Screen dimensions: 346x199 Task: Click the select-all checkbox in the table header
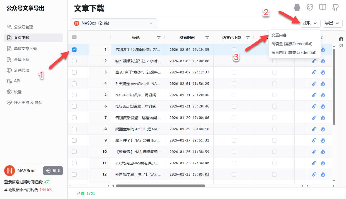(x=74, y=37)
